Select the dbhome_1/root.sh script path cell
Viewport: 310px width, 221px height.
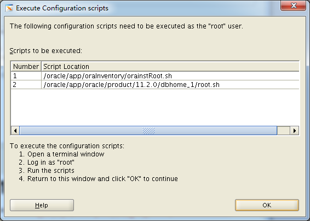tap(170, 85)
